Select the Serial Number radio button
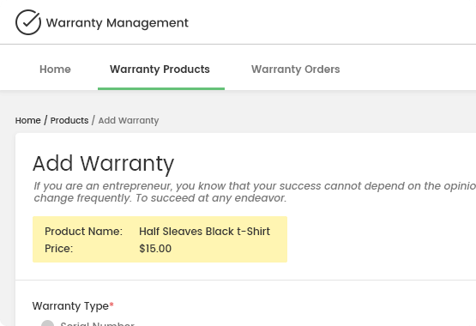This screenshot has width=476, height=326. 48,323
